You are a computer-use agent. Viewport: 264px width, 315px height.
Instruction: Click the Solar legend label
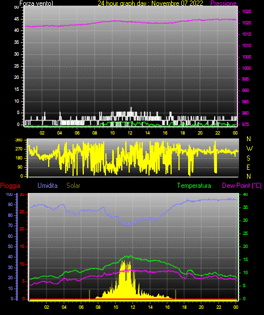tap(73, 186)
